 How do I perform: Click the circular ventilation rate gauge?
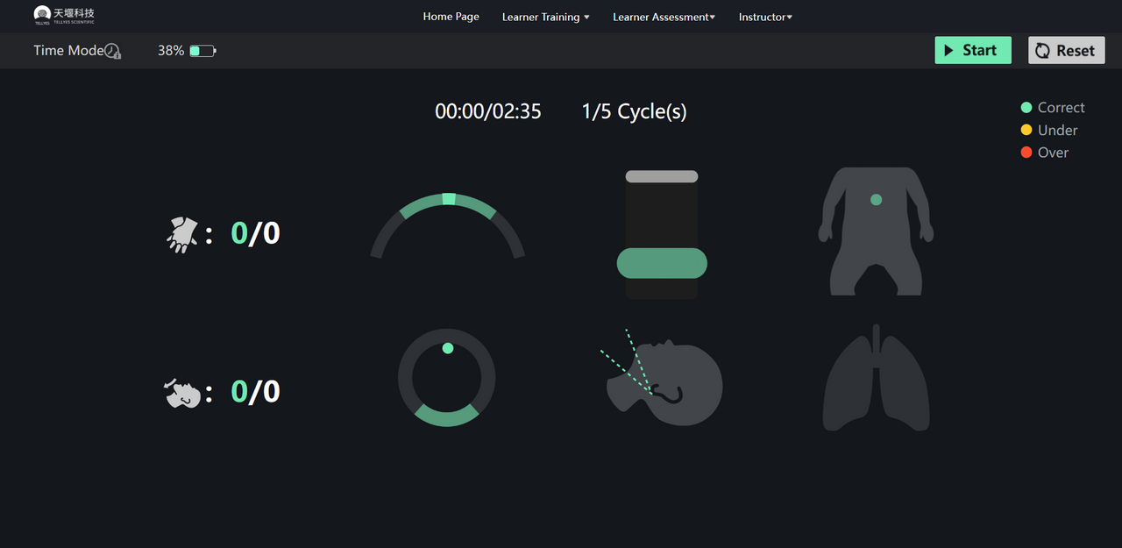(x=447, y=378)
